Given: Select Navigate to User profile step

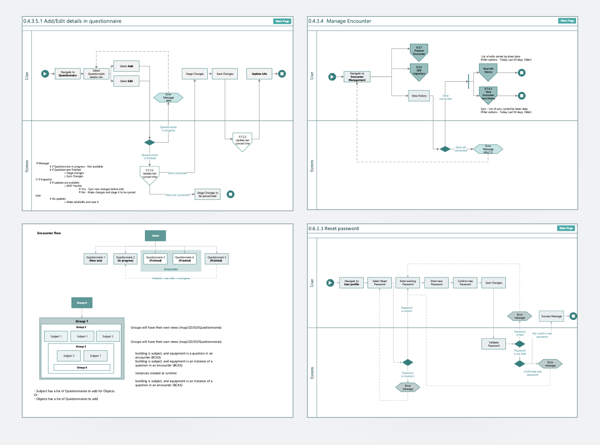Looking at the screenshot, I should tap(352, 283).
